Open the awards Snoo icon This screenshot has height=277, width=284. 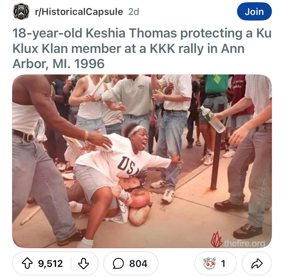point(210,263)
